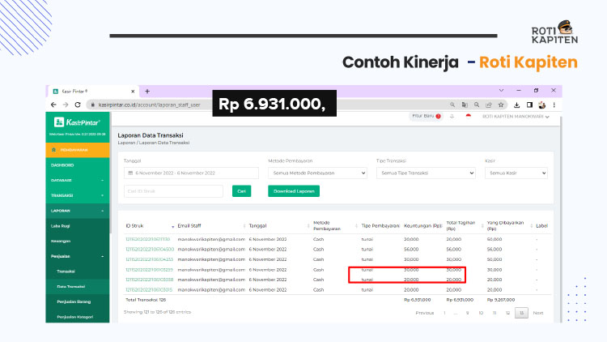Open receipt ID ending 104500

[150, 250]
